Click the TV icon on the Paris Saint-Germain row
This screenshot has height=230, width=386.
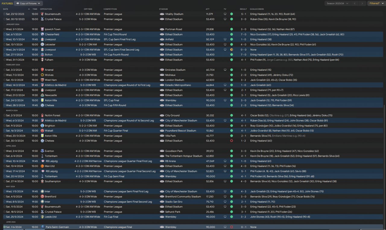[225, 227]
